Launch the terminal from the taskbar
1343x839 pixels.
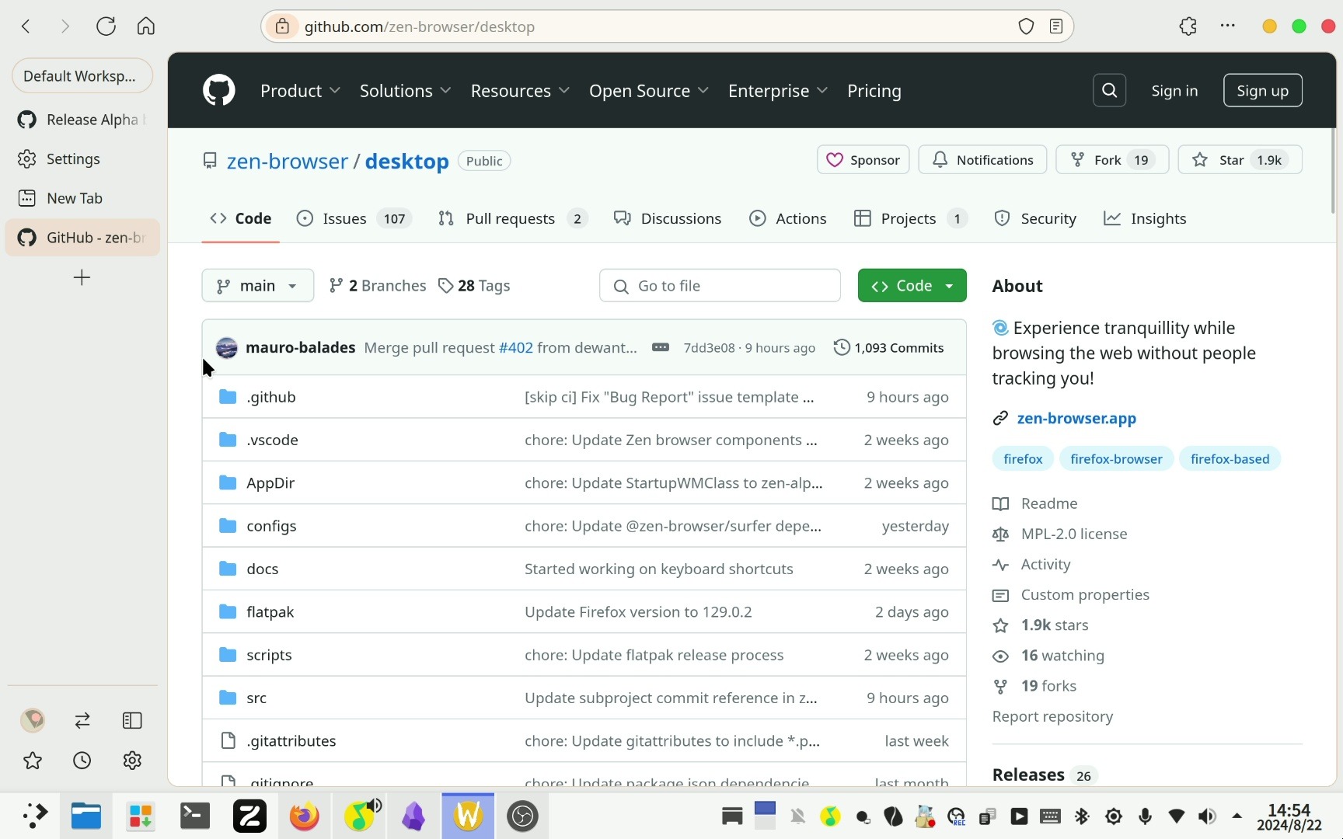194,816
